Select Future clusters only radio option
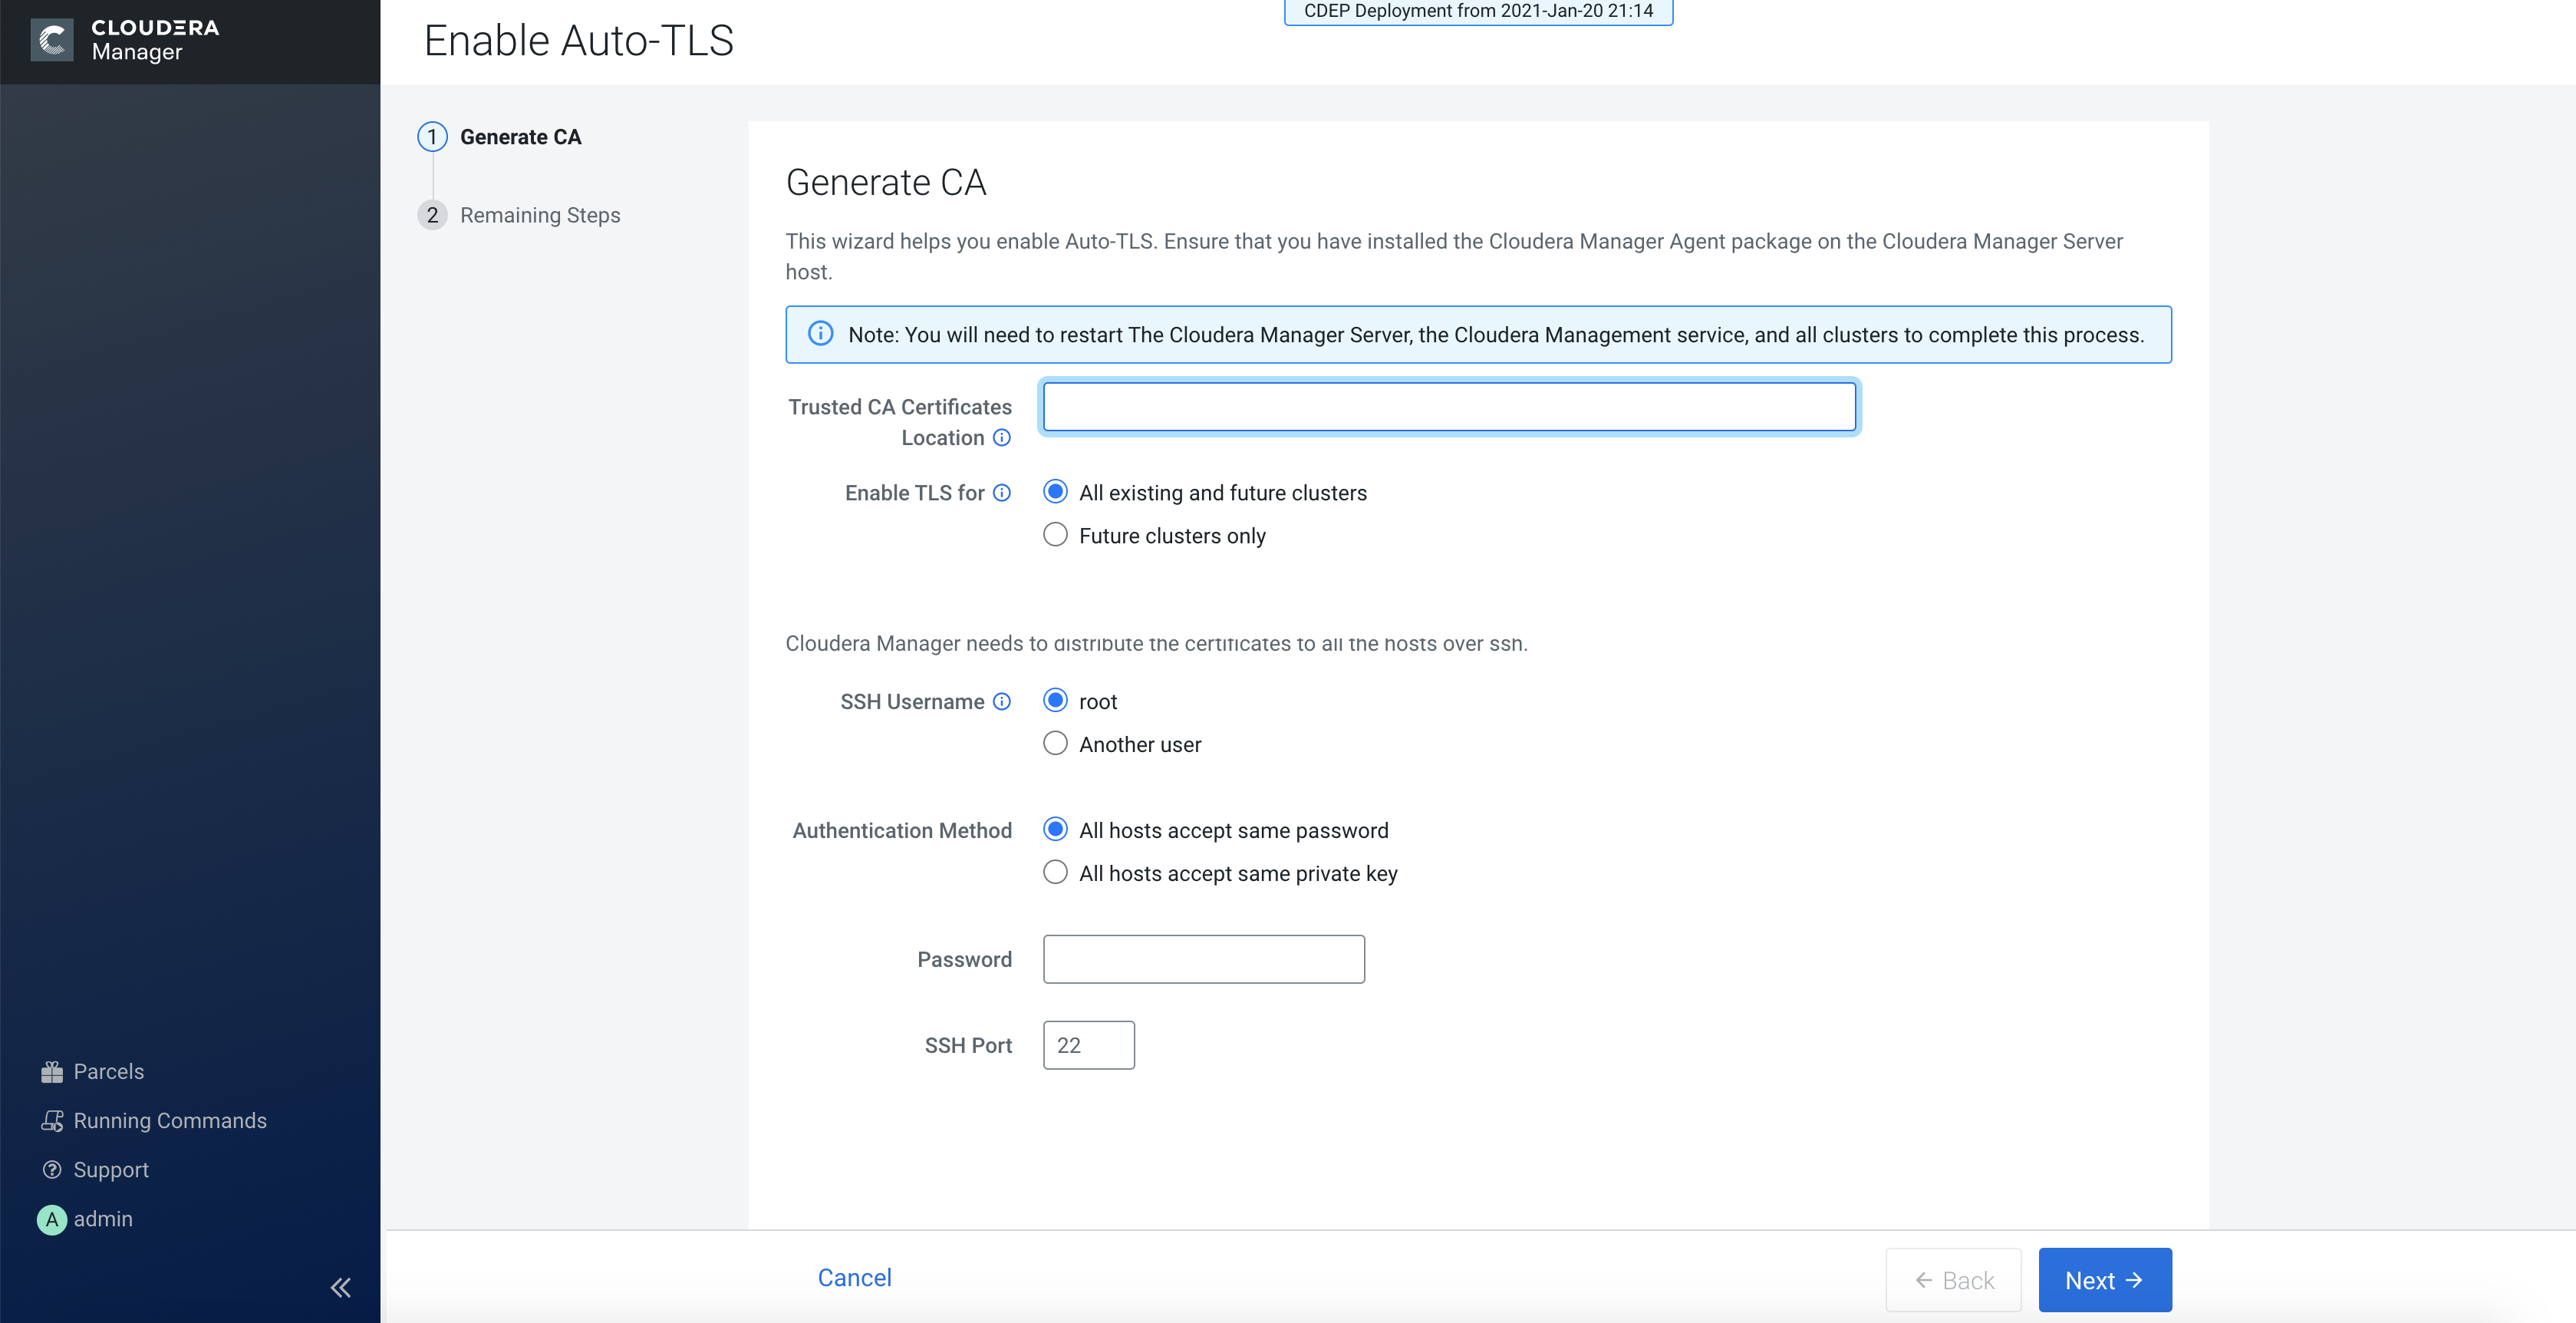The height and width of the screenshot is (1323, 2576). coord(1055,536)
